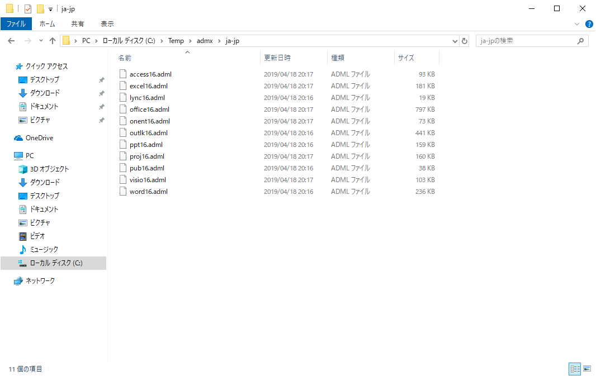Select the outlk16.adml file

tap(149, 133)
